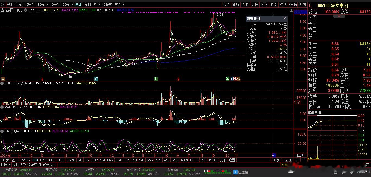Select the TRIX indicator tab
The image size is (371, 177).
point(61,160)
